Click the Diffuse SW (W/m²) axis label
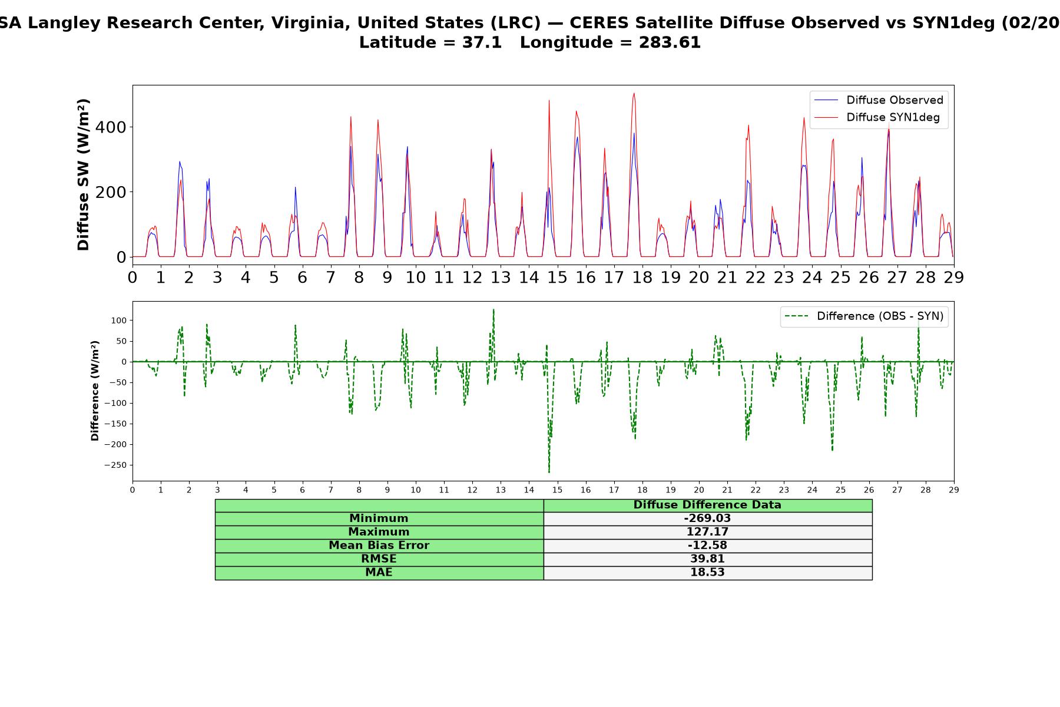 point(83,175)
